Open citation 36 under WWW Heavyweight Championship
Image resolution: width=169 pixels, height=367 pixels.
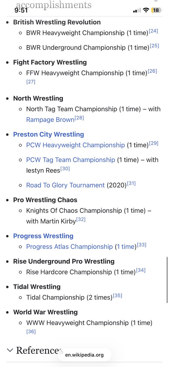pyautogui.click(x=31, y=331)
